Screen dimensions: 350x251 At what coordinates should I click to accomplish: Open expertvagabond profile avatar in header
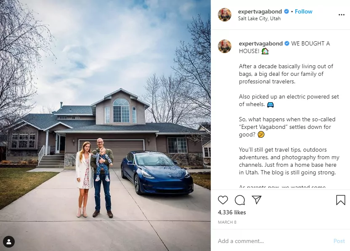pos(225,15)
